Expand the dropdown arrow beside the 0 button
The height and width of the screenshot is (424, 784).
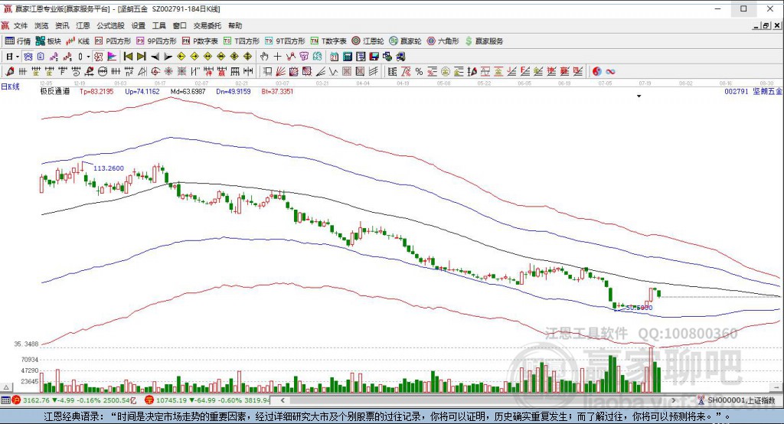tap(88, 57)
